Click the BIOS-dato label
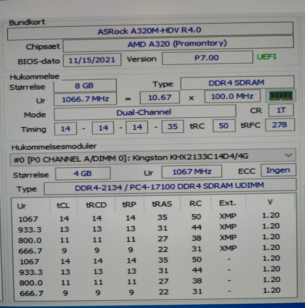The width and height of the screenshot is (305, 308). tap(39, 62)
